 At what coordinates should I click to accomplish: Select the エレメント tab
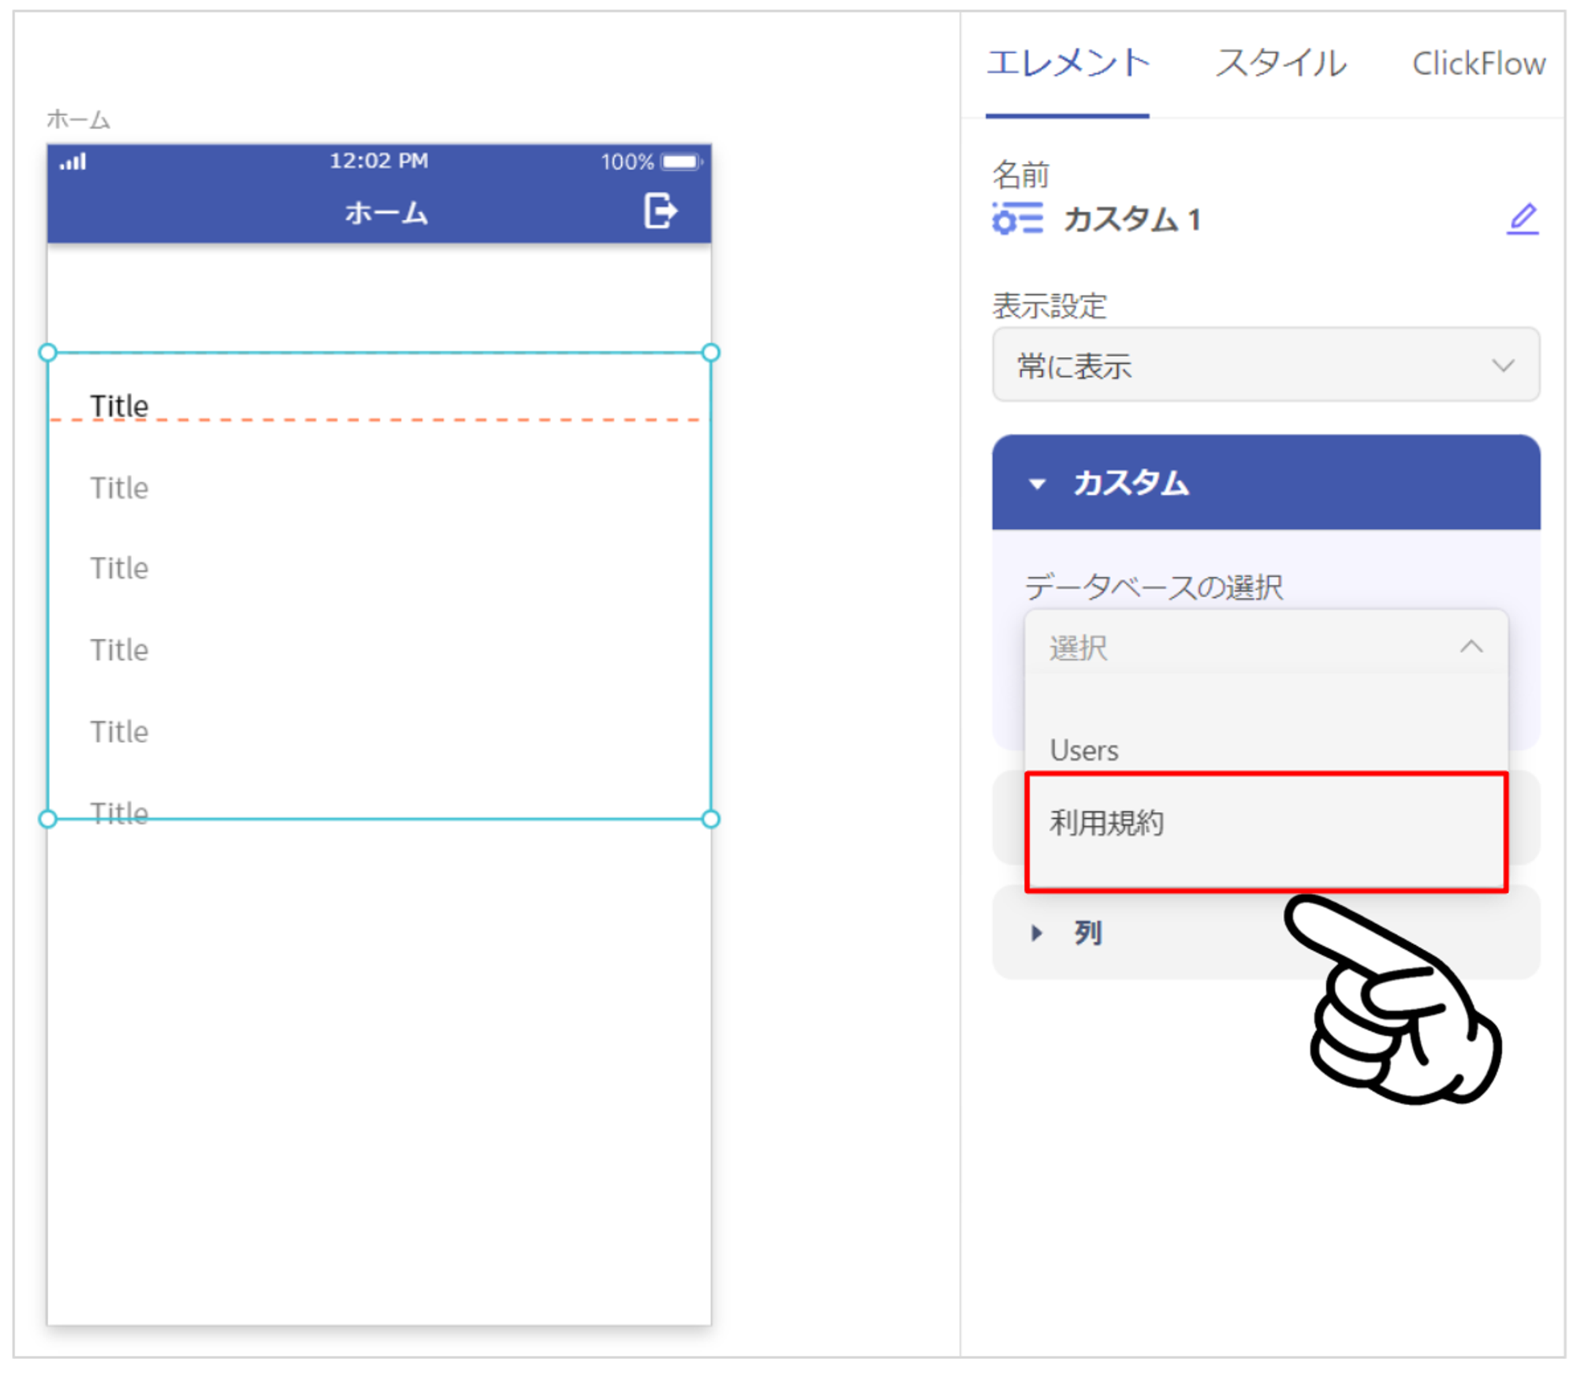pyautogui.click(x=1068, y=63)
